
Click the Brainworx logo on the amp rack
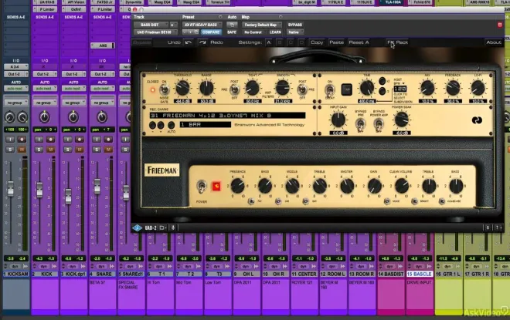pyautogui.click(x=477, y=120)
